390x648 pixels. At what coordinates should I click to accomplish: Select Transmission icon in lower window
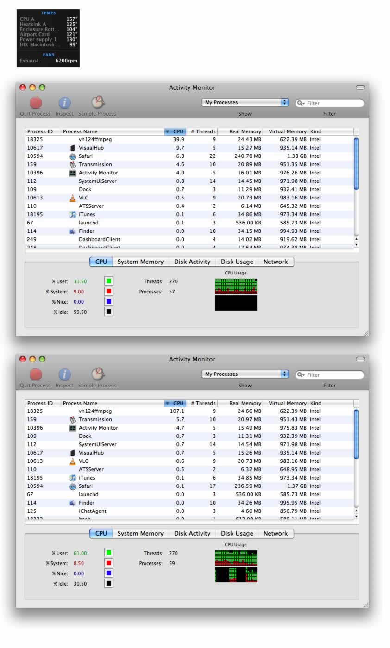click(x=72, y=419)
